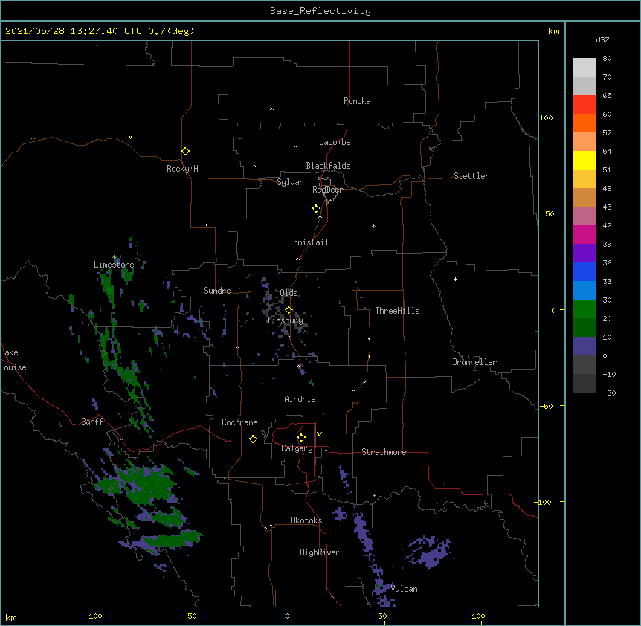Image resolution: width=641 pixels, height=626 pixels.
Task: Click the Didsbury city label
Action: pyautogui.click(x=285, y=320)
